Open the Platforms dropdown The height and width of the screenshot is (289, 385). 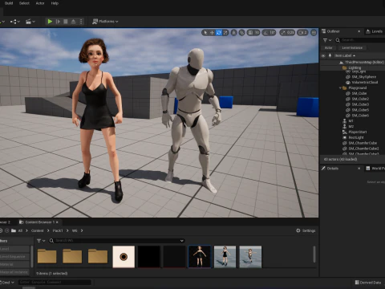pos(105,22)
